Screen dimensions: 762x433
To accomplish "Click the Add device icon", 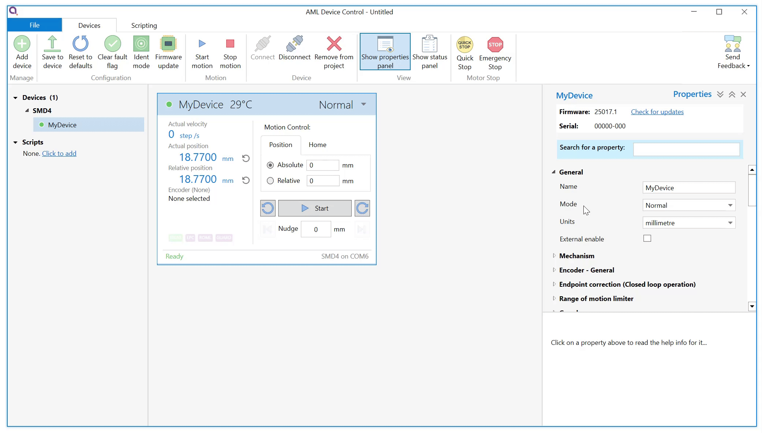I will tap(22, 44).
